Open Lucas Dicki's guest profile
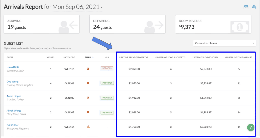 13,67
